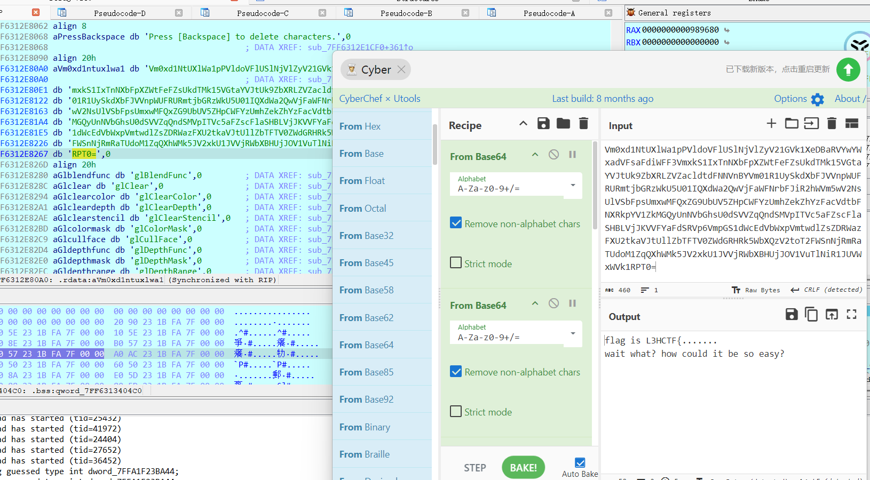870x480 pixels.
Task: Disable the first From Base64 operation
Action: [553, 155]
